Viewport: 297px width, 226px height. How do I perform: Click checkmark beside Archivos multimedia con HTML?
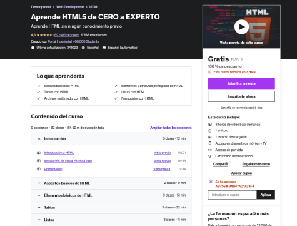[x=39, y=98]
